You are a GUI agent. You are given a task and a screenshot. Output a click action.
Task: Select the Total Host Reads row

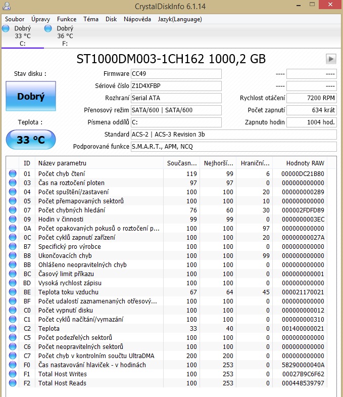click(x=62, y=383)
